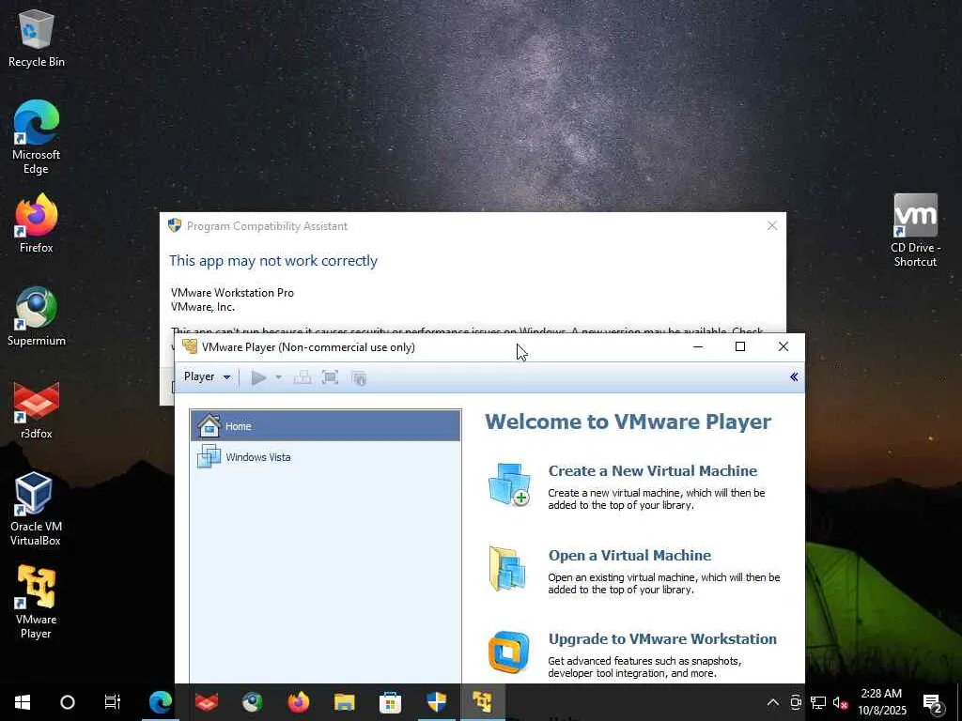Click the muted volume tray icon
The height and width of the screenshot is (721, 962).
(x=840, y=702)
